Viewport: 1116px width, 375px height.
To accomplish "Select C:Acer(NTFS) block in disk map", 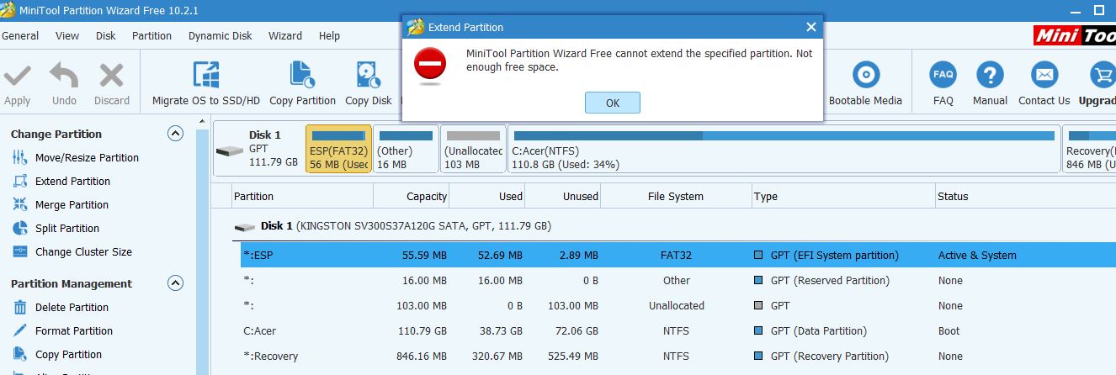I will pyautogui.click(x=784, y=149).
